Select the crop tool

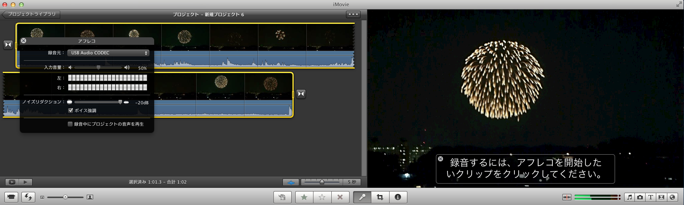[380, 197]
